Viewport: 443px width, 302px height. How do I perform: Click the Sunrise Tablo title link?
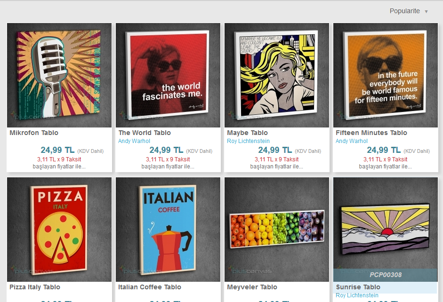[x=358, y=287]
